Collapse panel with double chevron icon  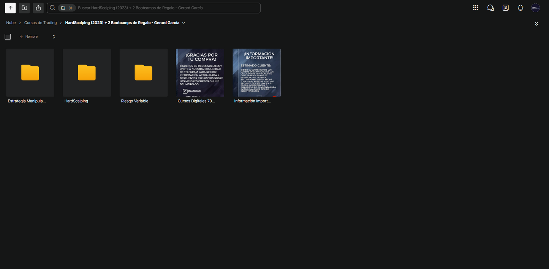click(x=536, y=24)
